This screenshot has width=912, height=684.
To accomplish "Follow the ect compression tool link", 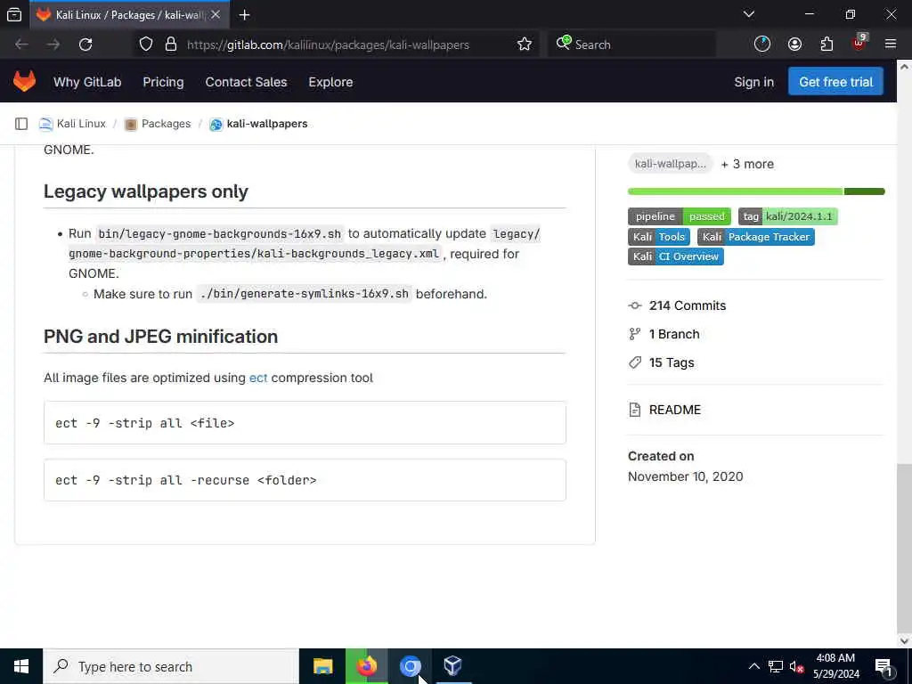I will click(258, 378).
